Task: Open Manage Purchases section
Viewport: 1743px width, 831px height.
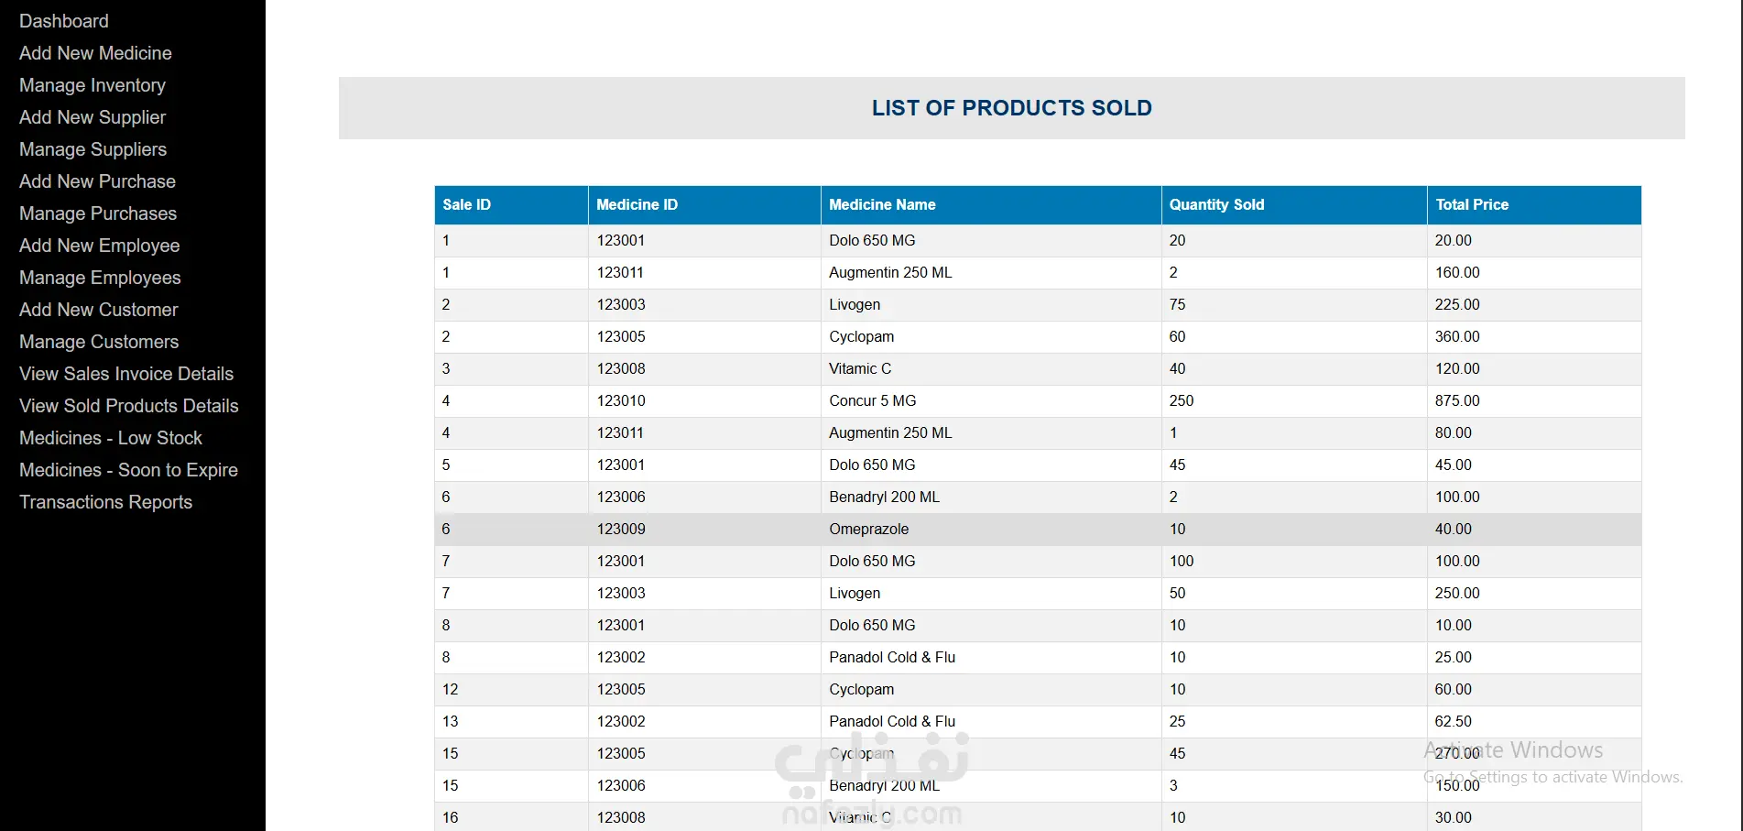Action: [x=98, y=213]
